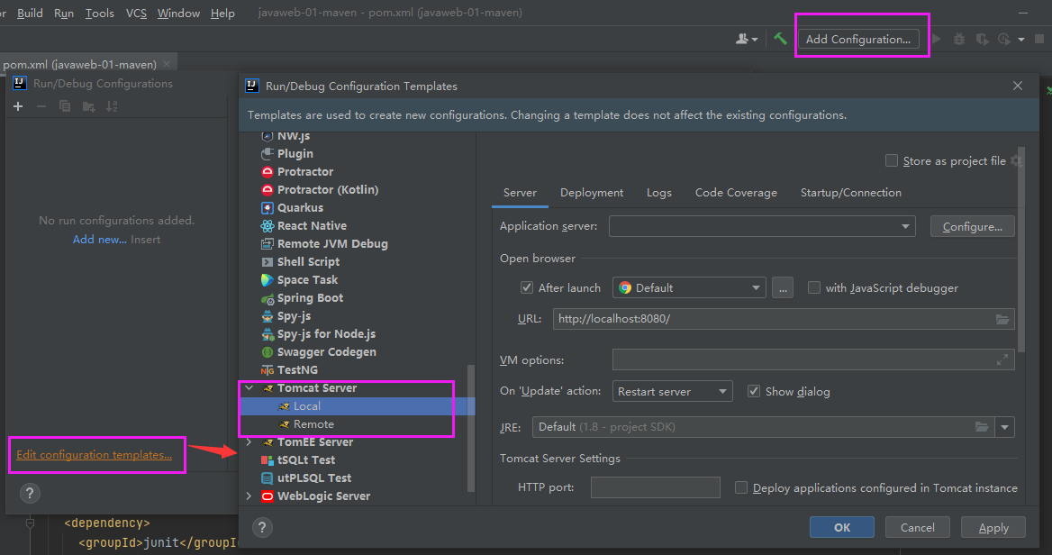Switch to the Startup/Connection tab
The image size is (1052, 555).
[x=851, y=193]
